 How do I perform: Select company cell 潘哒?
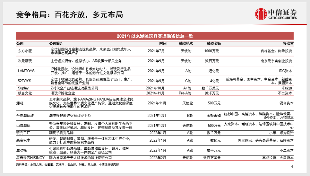pyautogui.click(x=20, y=103)
